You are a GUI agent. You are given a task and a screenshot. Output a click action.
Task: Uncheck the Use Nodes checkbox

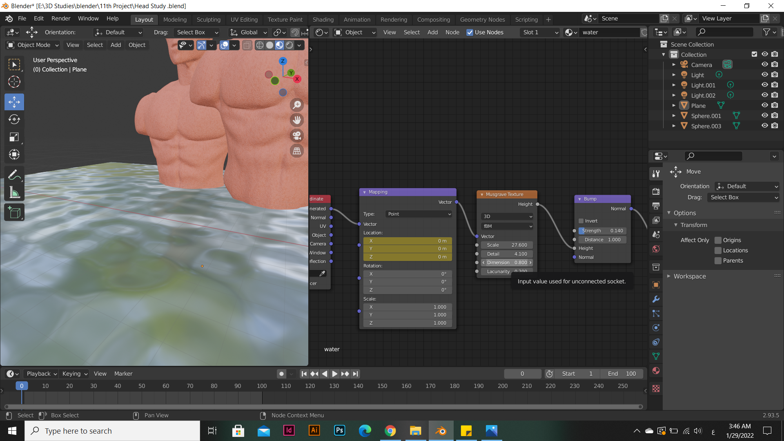(x=470, y=32)
